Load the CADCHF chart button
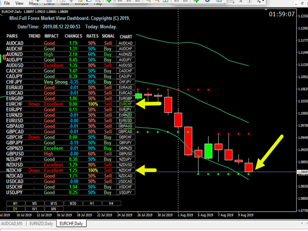 (x=126, y=71)
